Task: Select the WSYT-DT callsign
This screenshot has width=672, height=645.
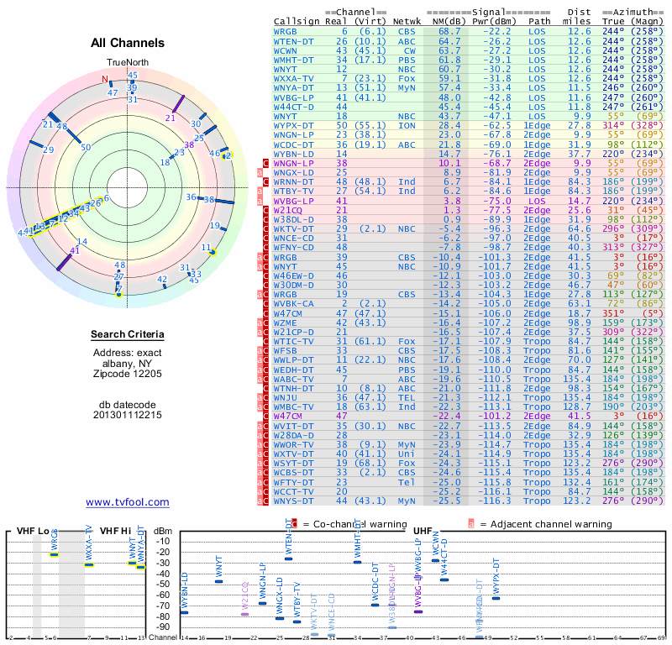Action: pos(293,464)
